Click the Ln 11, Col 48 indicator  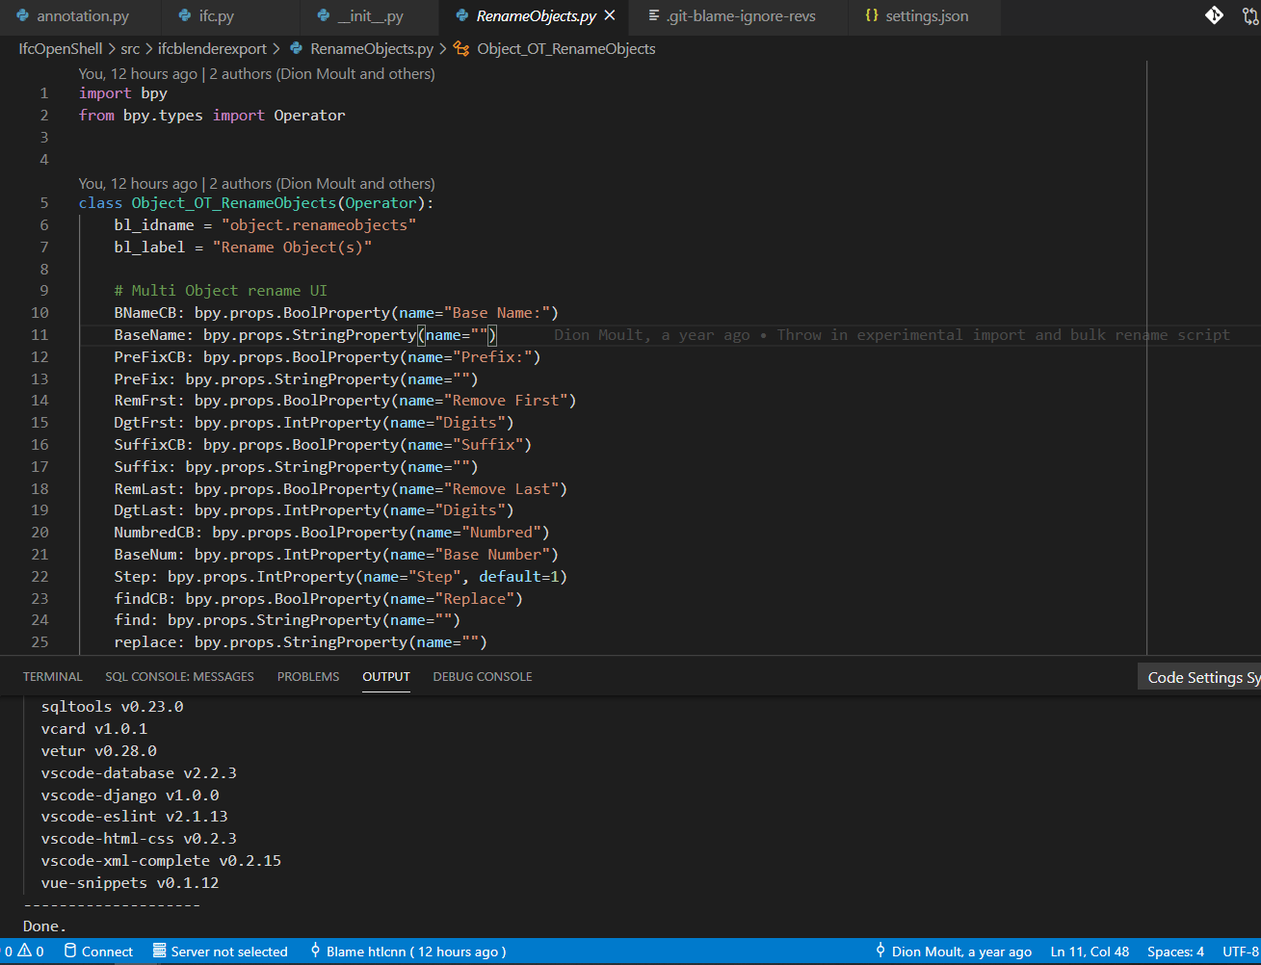(x=1090, y=952)
